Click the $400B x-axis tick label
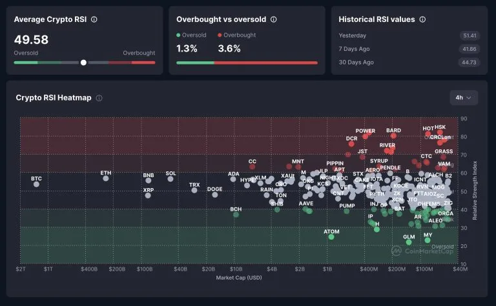This screenshot has height=306, width=496. tap(89, 269)
